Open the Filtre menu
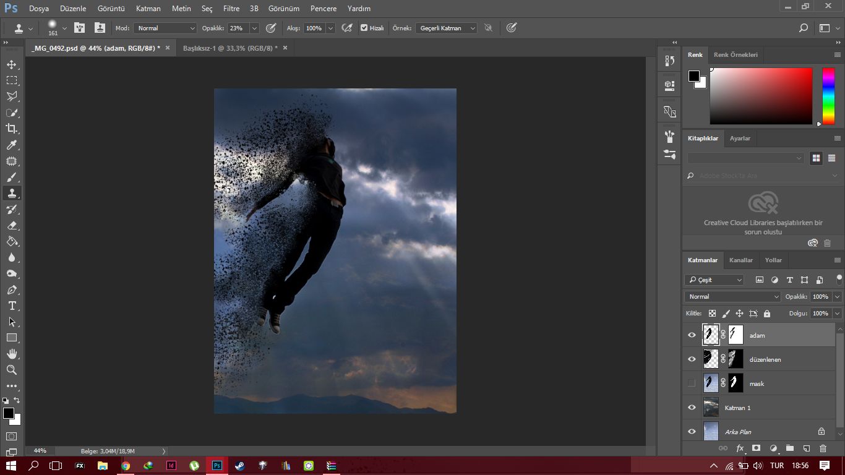This screenshot has width=845, height=475. [x=231, y=9]
